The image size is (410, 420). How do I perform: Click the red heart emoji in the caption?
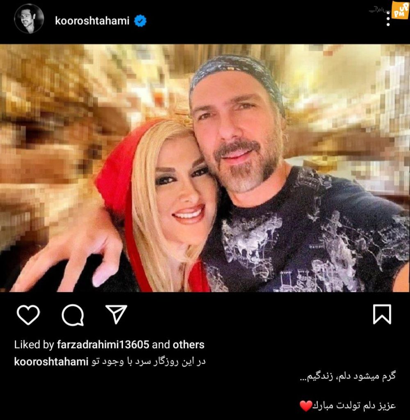coord(306,406)
